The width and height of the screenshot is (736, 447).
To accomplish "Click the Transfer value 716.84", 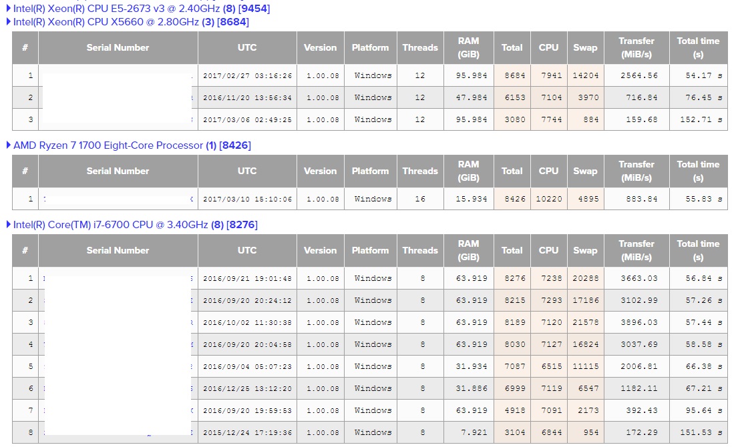I will point(642,97).
